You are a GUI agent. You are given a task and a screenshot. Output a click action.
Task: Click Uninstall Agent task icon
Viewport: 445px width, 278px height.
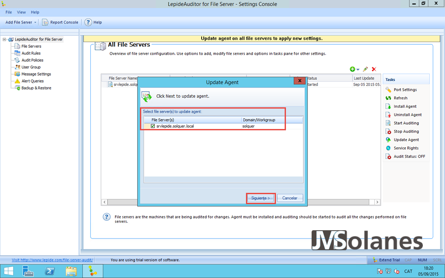pos(388,115)
